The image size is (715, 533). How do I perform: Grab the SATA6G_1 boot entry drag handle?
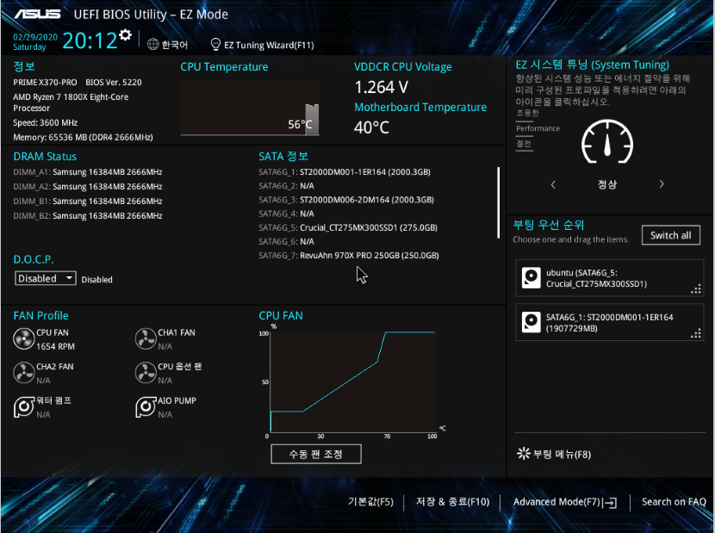click(696, 333)
